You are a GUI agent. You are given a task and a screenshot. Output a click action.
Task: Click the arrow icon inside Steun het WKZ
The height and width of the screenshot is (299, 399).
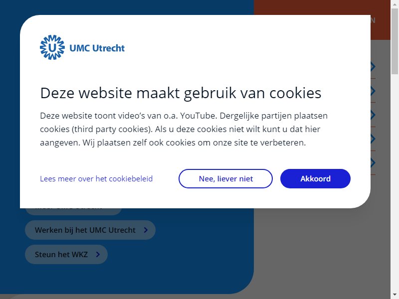click(98, 255)
